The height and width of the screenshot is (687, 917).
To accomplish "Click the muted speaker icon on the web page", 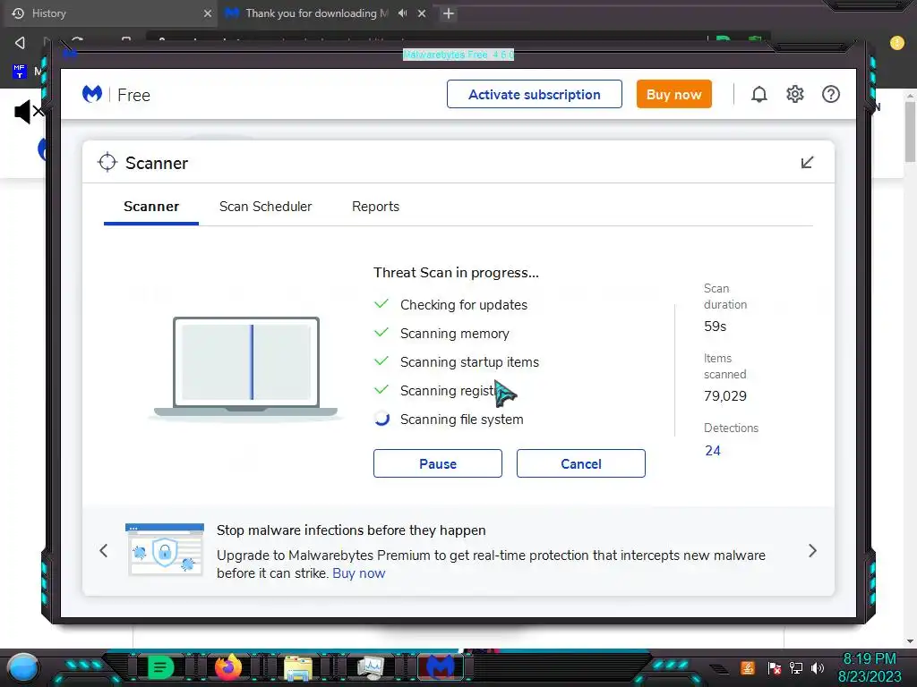I will click(x=29, y=111).
